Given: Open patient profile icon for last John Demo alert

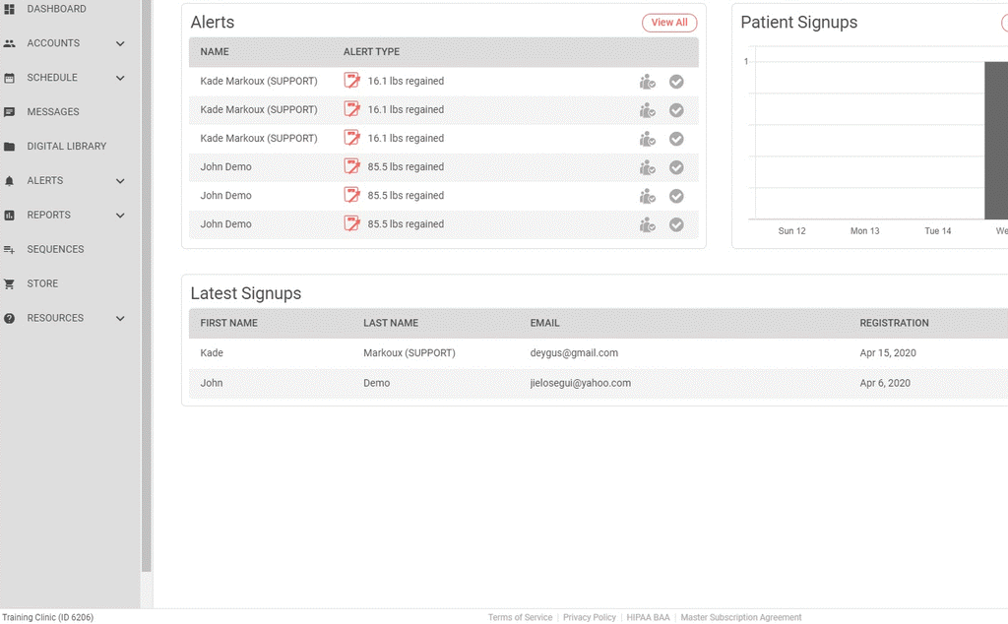Looking at the screenshot, I should pos(647,224).
